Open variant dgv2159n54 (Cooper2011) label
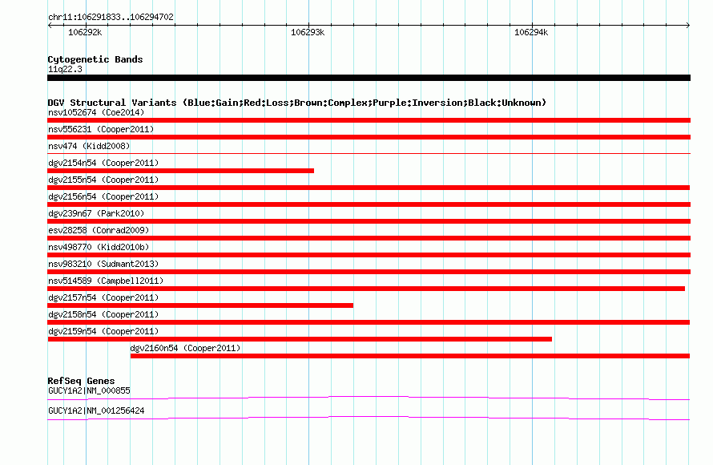The width and height of the screenshot is (713, 465). (103, 331)
